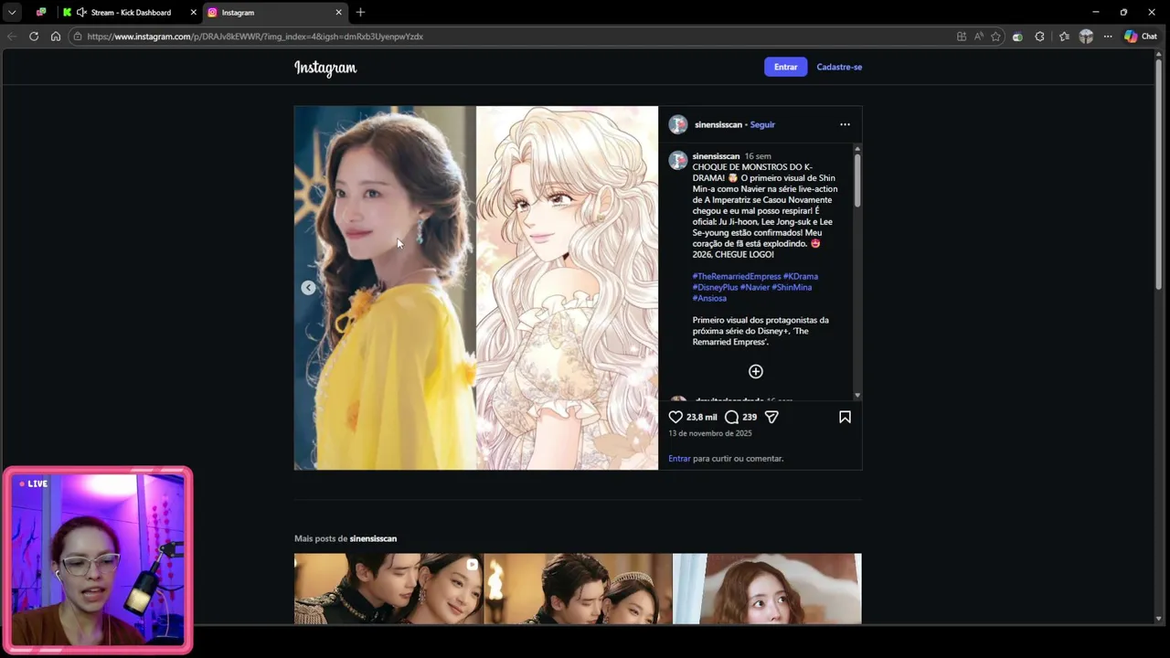The image size is (1170, 658).
Task: Open the browser home page
Action: (x=56, y=37)
